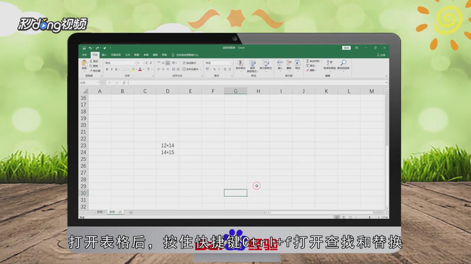Click the Underline (U) icon
471x264 pixels.
(116, 69)
